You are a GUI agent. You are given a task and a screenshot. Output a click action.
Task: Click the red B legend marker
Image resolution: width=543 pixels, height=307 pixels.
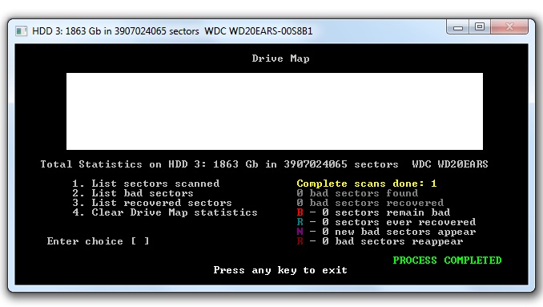click(x=300, y=212)
